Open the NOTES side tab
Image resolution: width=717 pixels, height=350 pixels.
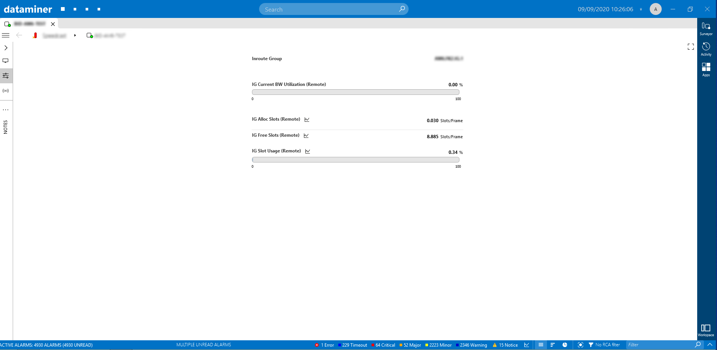pyautogui.click(x=6, y=127)
